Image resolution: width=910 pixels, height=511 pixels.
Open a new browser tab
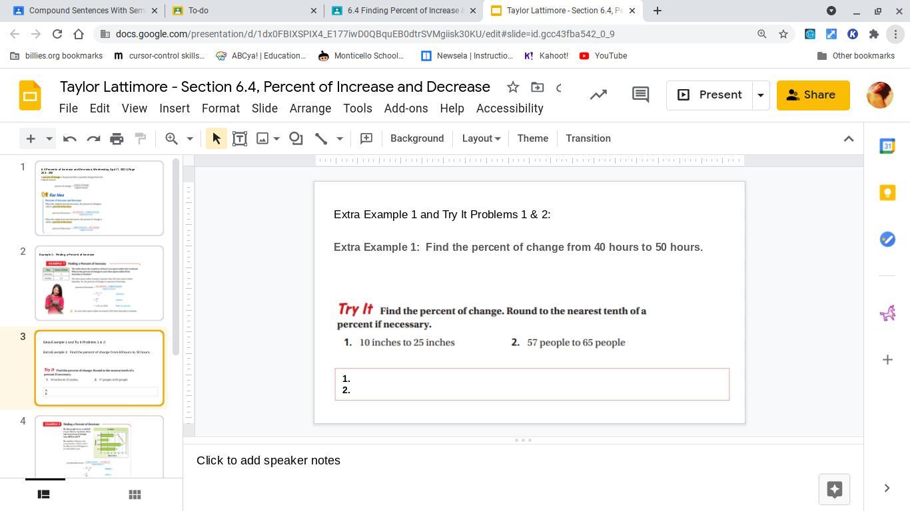[x=658, y=11]
